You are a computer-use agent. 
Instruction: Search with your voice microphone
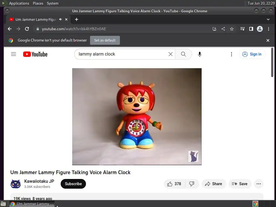click(x=200, y=54)
